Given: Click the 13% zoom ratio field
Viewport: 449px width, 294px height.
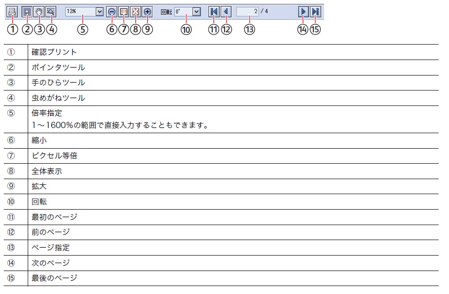Looking at the screenshot, I should point(80,11).
